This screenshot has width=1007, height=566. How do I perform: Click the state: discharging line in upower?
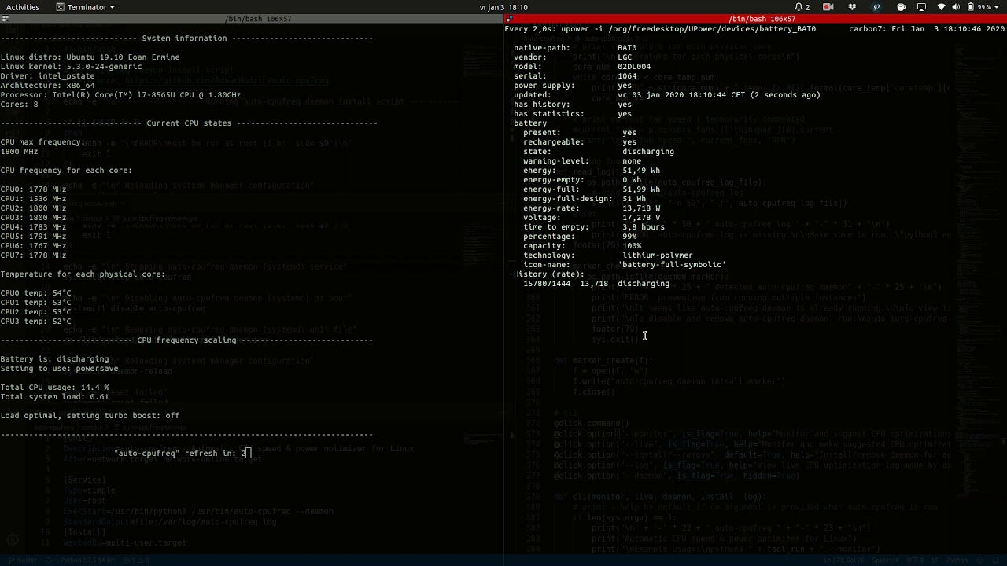[x=599, y=151]
